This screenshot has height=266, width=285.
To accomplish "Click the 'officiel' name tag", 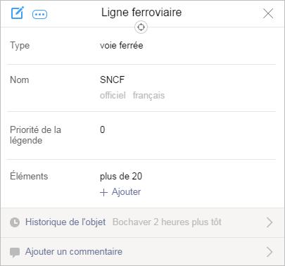I will (x=113, y=95).
